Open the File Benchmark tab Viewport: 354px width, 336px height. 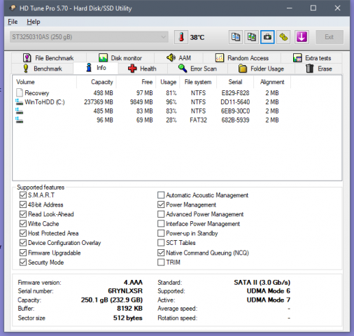[x=48, y=57]
